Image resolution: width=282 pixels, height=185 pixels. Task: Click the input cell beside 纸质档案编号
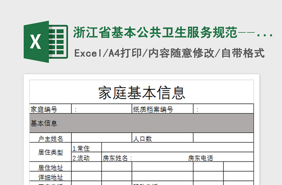(x=223, y=109)
